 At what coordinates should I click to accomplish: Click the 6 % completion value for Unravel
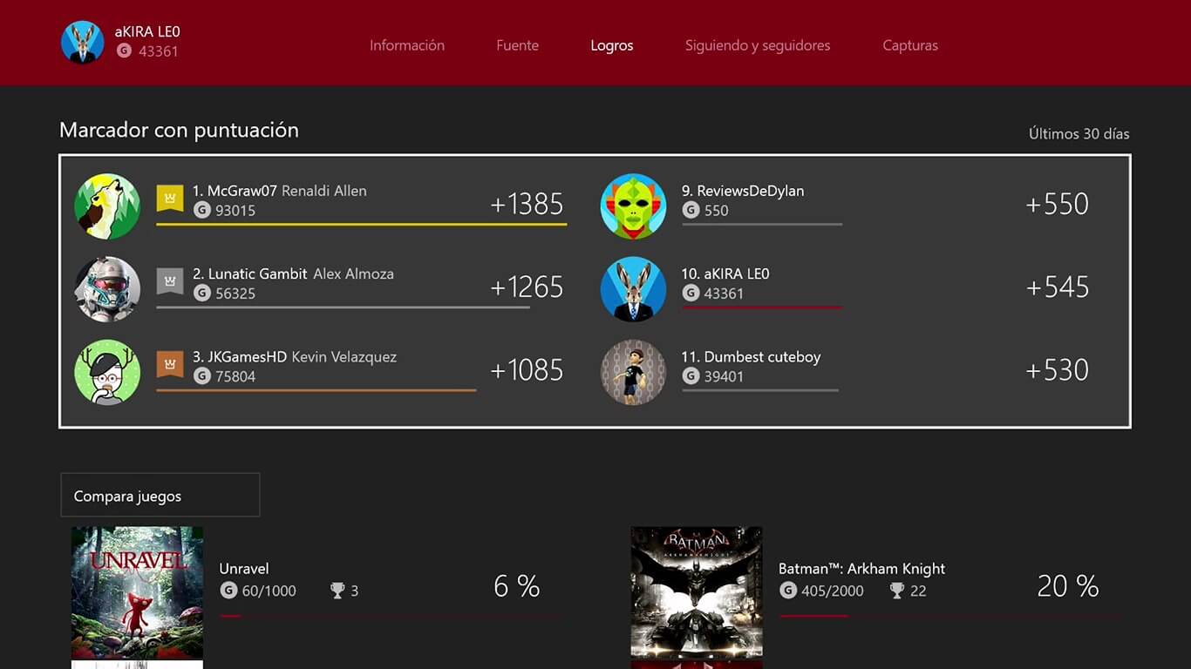(x=517, y=586)
